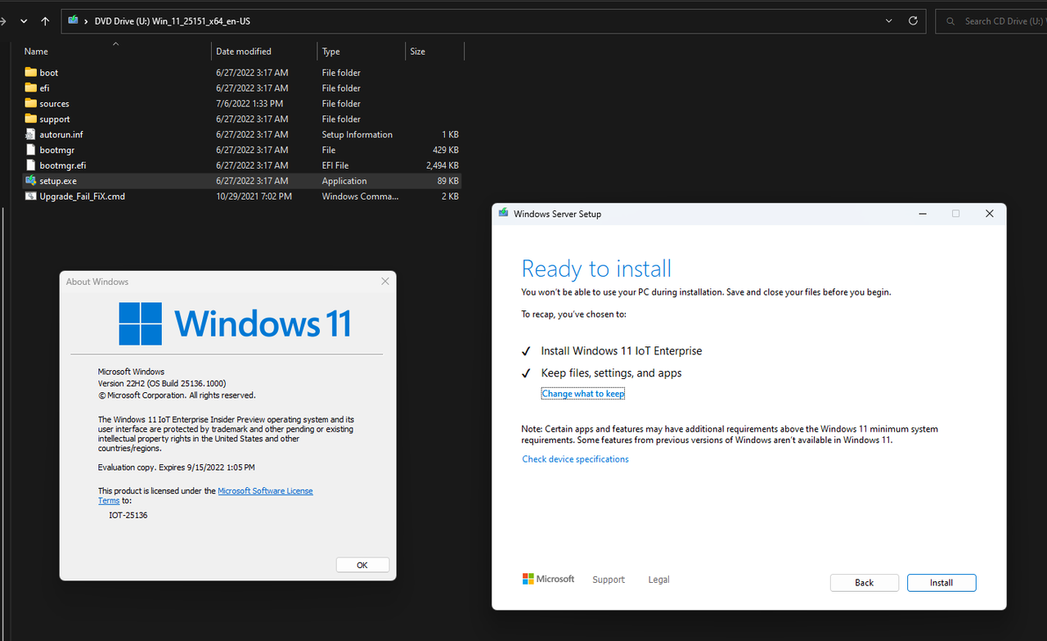
Task: Sort files by Size column
Action: click(434, 52)
